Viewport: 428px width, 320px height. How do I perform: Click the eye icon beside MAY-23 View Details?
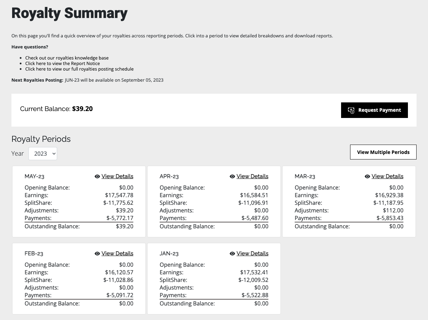pyautogui.click(x=97, y=176)
